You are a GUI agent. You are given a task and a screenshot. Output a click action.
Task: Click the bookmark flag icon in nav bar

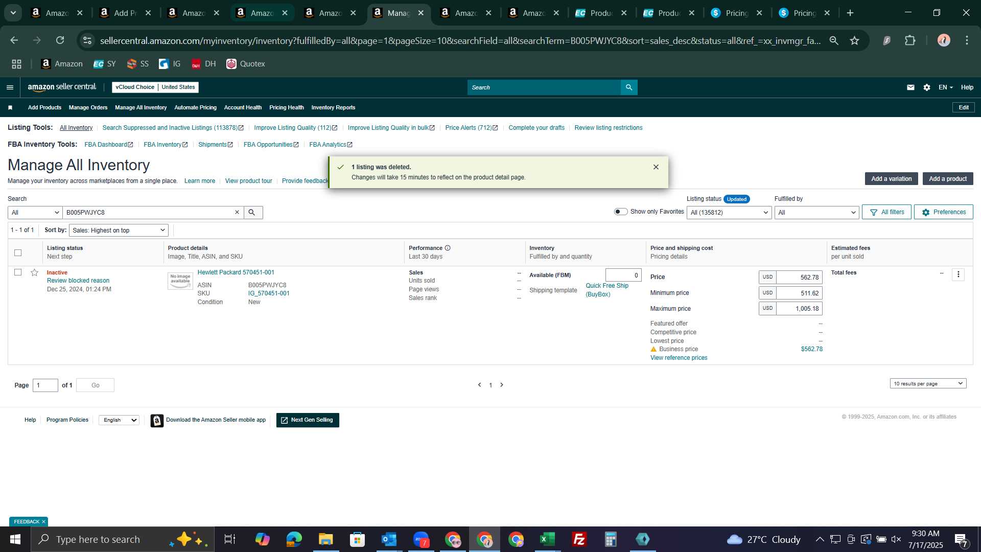point(10,108)
